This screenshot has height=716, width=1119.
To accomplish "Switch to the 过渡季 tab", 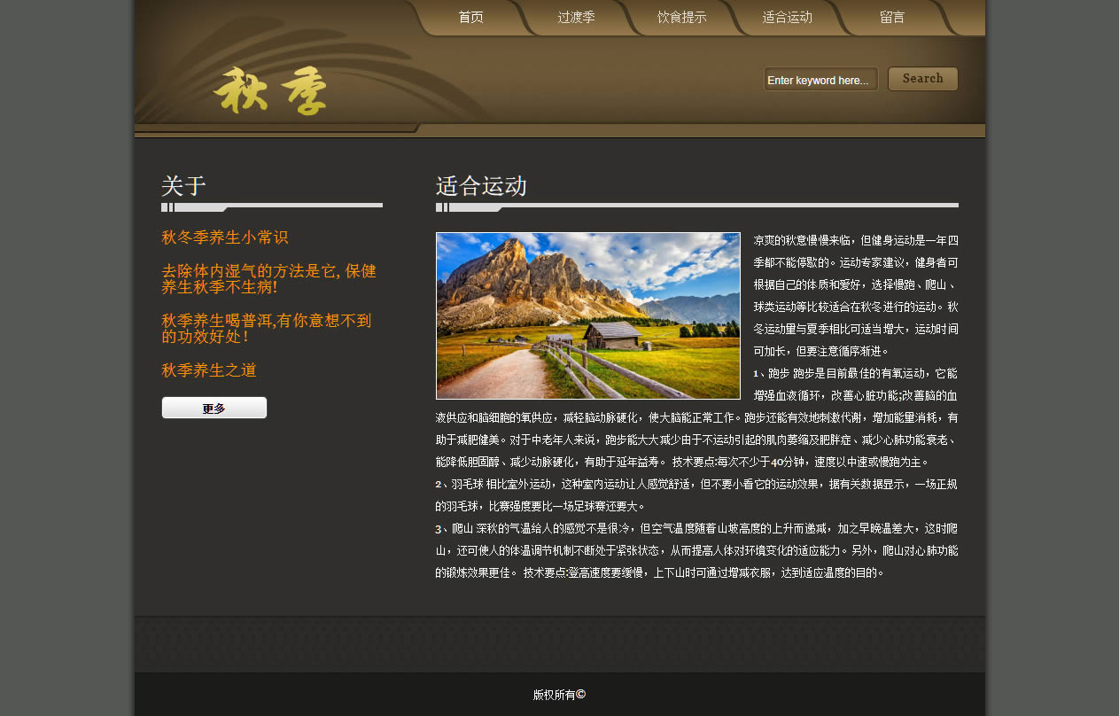I will (x=576, y=18).
